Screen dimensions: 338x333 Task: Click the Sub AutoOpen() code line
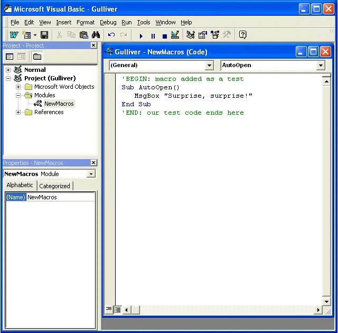[151, 87]
